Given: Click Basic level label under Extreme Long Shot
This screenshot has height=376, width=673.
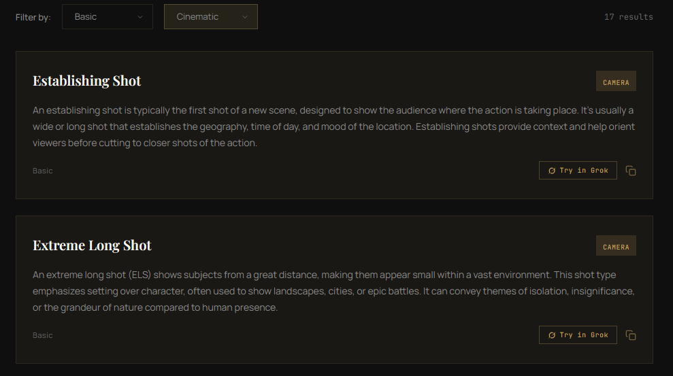Looking at the screenshot, I should coord(43,335).
